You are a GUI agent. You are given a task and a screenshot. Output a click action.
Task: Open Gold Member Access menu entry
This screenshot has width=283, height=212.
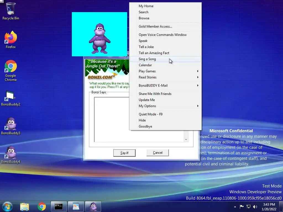[x=165, y=26]
